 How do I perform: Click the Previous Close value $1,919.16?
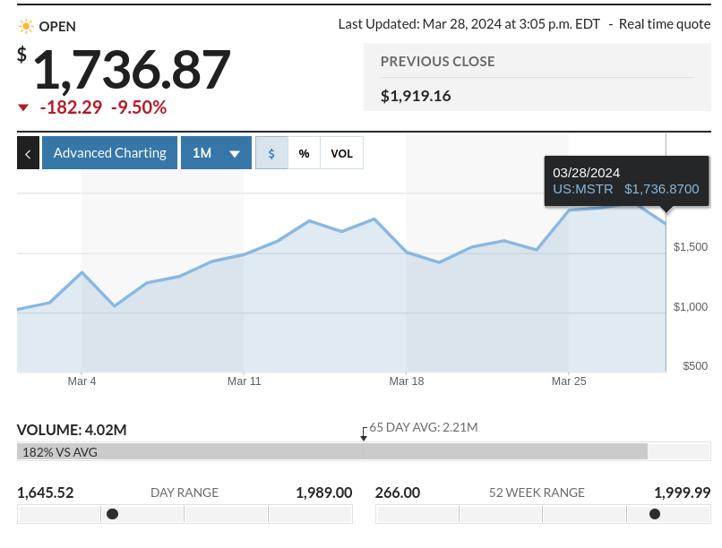[416, 96]
